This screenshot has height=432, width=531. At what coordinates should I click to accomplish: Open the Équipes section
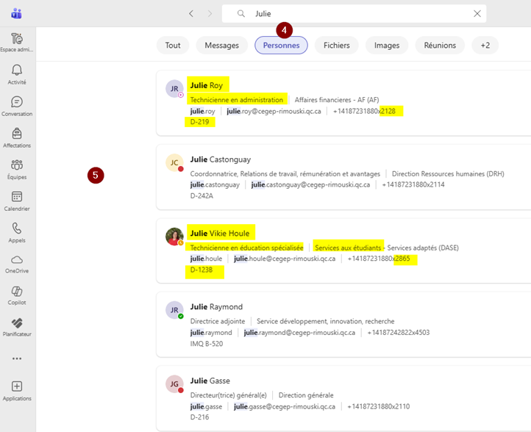[17, 168]
